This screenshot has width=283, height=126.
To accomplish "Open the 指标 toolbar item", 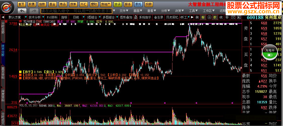I will (x=64, y=17).
